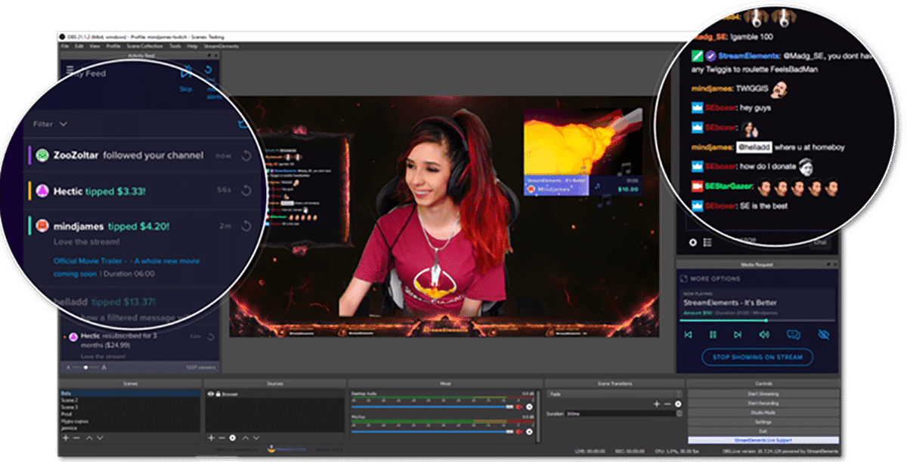Undock the Media Request panel
This screenshot has height=462, width=907.
[828, 264]
